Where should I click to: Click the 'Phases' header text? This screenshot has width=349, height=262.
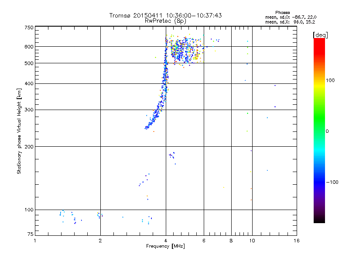pyautogui.click(x=282, y=13)
